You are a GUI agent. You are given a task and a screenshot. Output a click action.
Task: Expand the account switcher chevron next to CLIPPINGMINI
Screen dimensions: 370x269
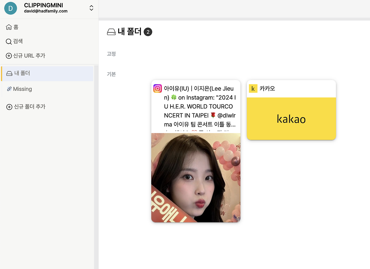[91, 8]
